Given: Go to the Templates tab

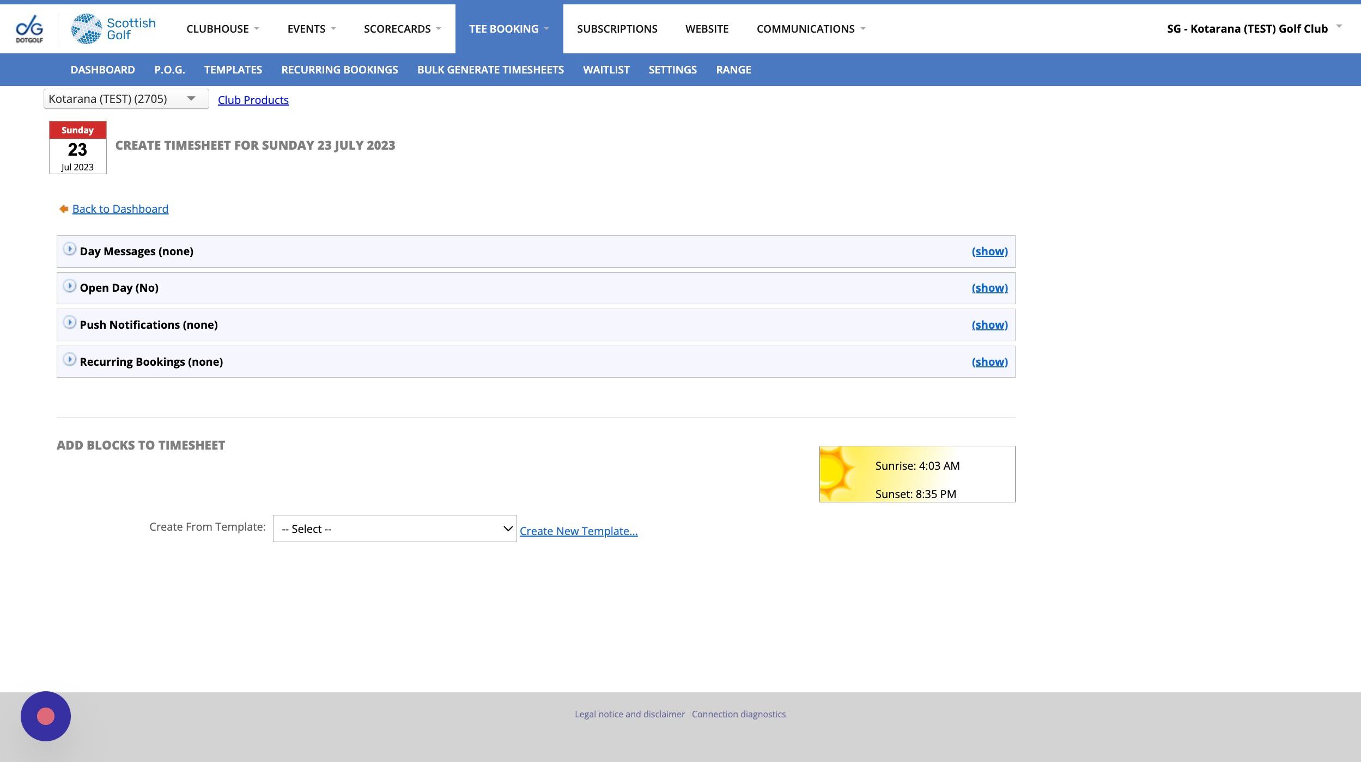Looking at the screenshot, I should tap(233, 70).
